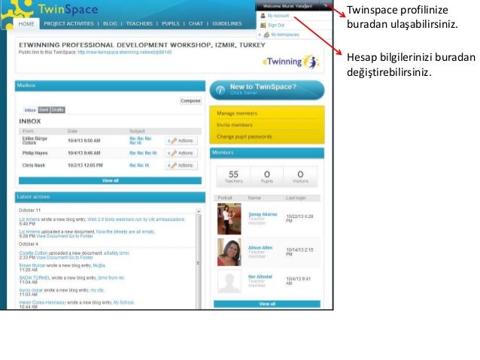480x360 pixels.
Task: Open Actions dropdown for Edibe Bürge Öztürk's message
Action: [x=181, y=141]
